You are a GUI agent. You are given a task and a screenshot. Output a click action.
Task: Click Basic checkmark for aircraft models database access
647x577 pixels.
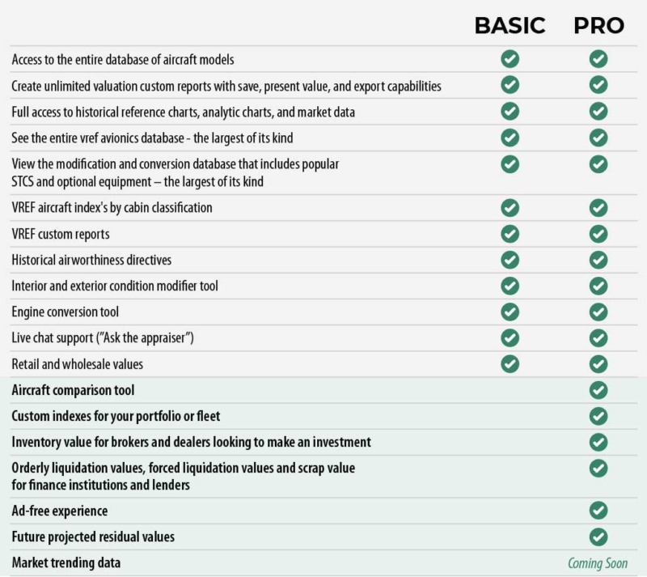click(510, 58)
